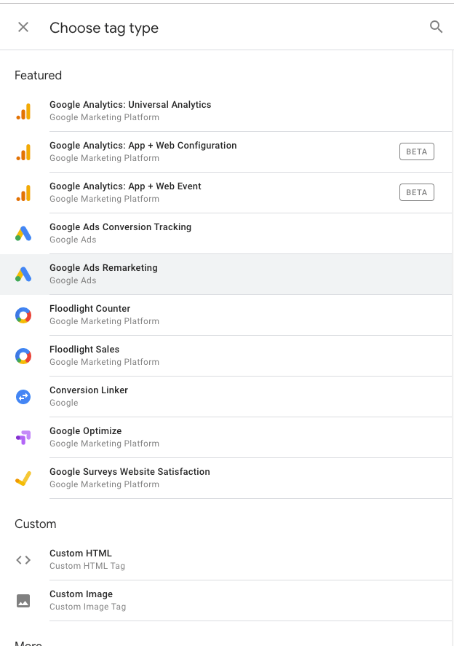The width and height of the screenshot is (454, 646).
Task: Click the Google Ads Conversion Tracking icon
Action: click(x=23, y=233)
